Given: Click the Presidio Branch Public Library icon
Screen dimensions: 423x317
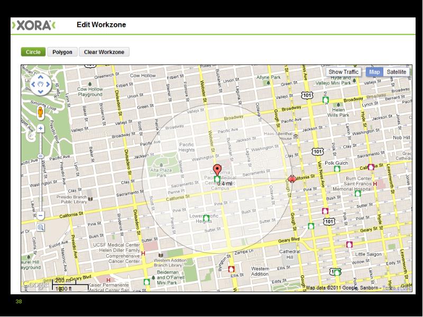Looking at the screenshot, I should tap(90, 199).
